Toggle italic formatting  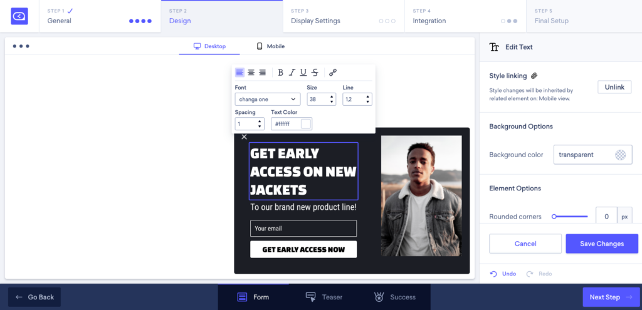[x=292, y=73]
